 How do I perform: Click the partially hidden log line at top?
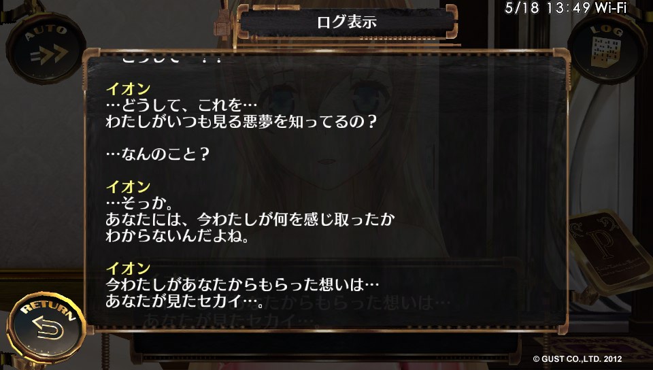[172, 61]
